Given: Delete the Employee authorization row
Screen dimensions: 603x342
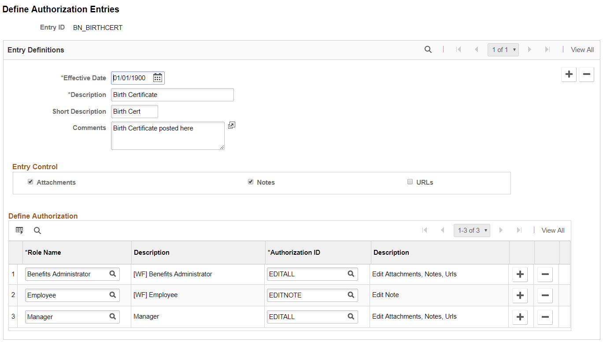Looking at the screenshot, I should click(x=545, y=295).
